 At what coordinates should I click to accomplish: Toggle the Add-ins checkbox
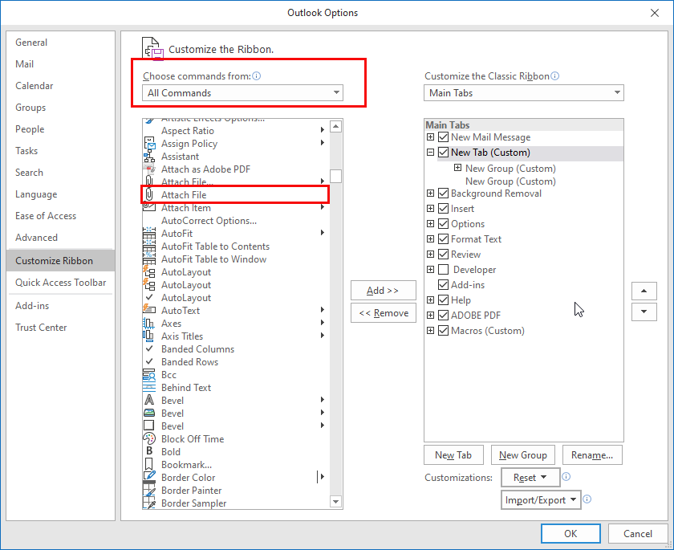coord(443,285)
